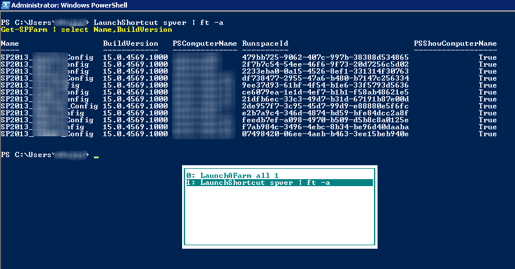Image resolution: width=515 pixels, height=269 pixels.
Task: Click RunspaceId ce6079ea-1e1d-4ef7-b1b1-f58ab48621e5
Action: (325, 92)
